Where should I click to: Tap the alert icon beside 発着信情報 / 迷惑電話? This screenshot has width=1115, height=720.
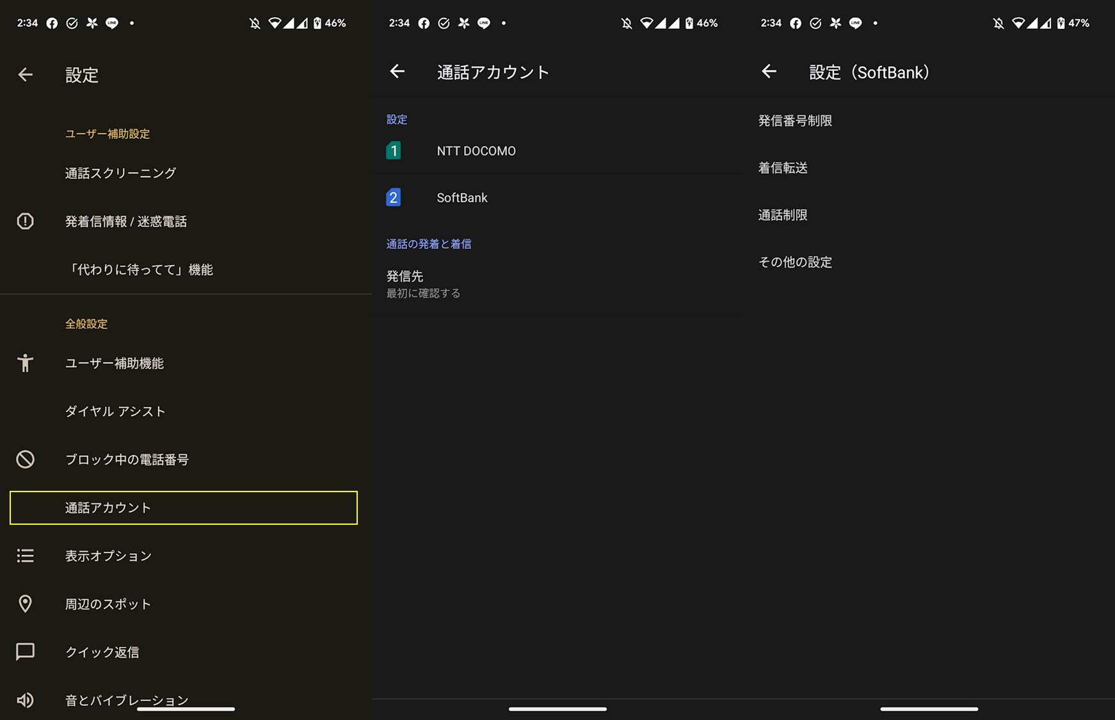pos(25,221)
